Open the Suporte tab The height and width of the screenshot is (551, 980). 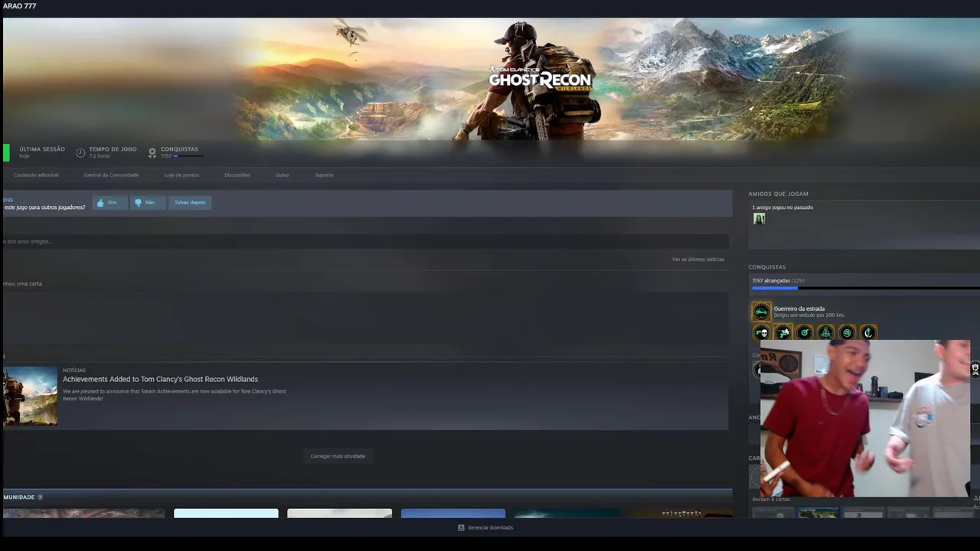coord(324,174)
